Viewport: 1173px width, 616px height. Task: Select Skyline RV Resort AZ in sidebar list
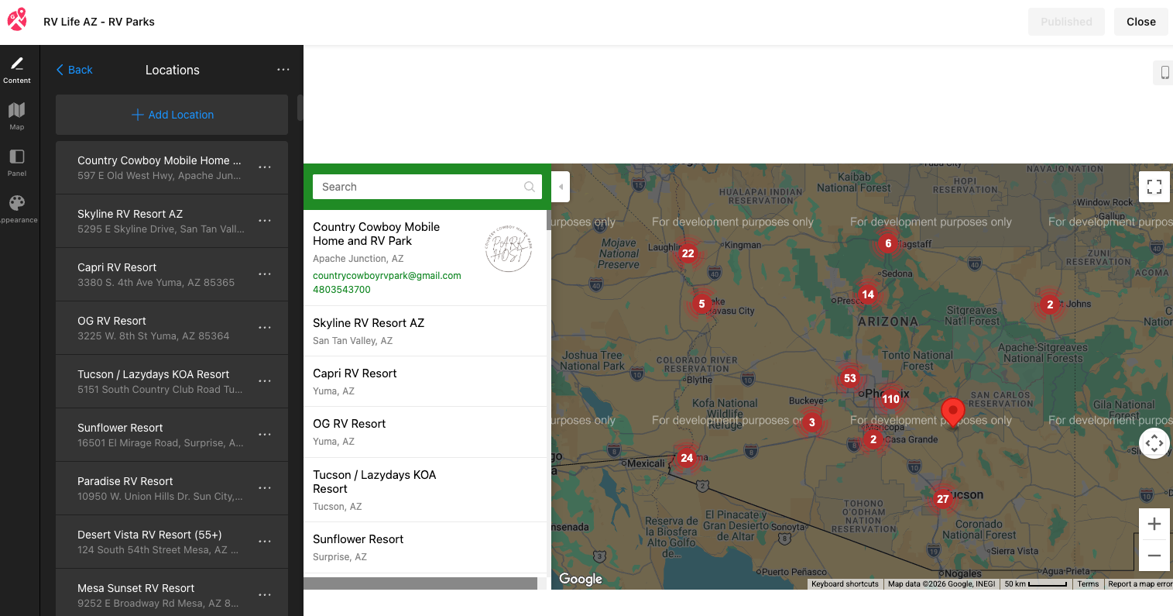click(172, 221)
